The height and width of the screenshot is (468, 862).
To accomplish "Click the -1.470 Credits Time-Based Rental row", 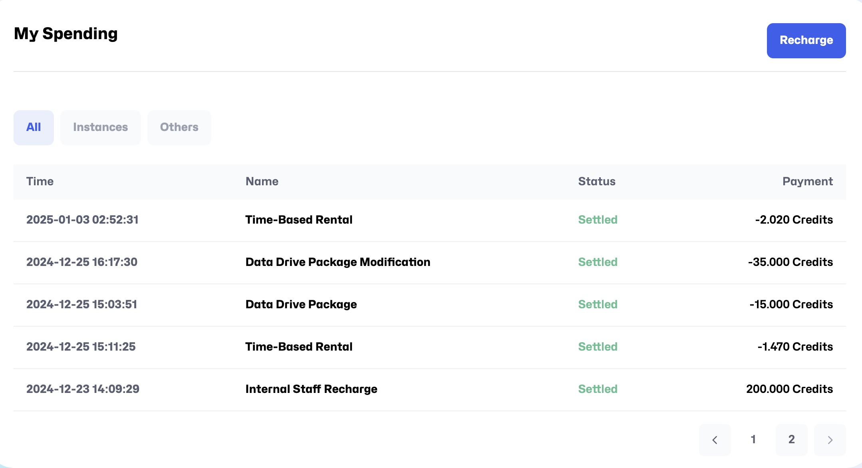I will (298, 347).
